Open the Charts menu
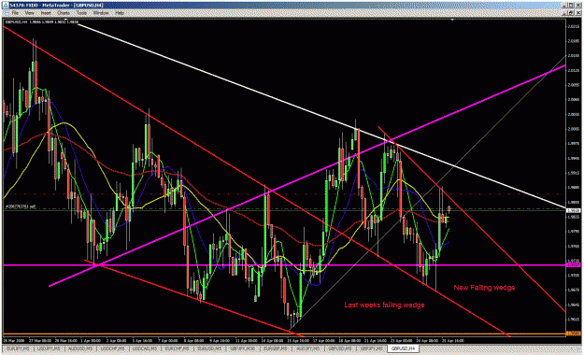This screenshot has width=584, height=355. [x=64, y=13]
